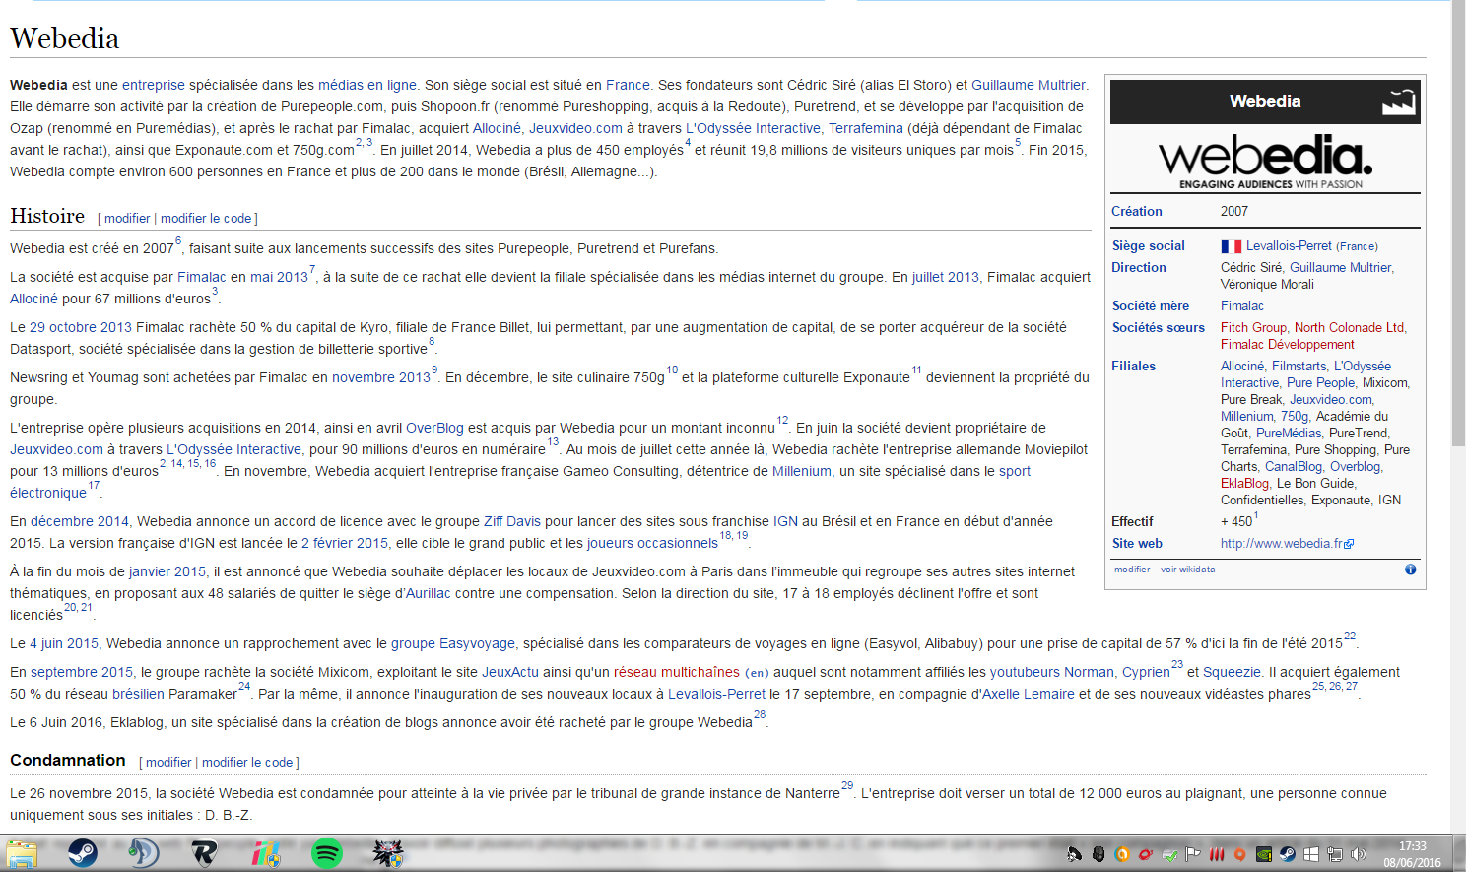
Task: Open the 'entreprise' link in intro
Action: click(x=154, y=85)
